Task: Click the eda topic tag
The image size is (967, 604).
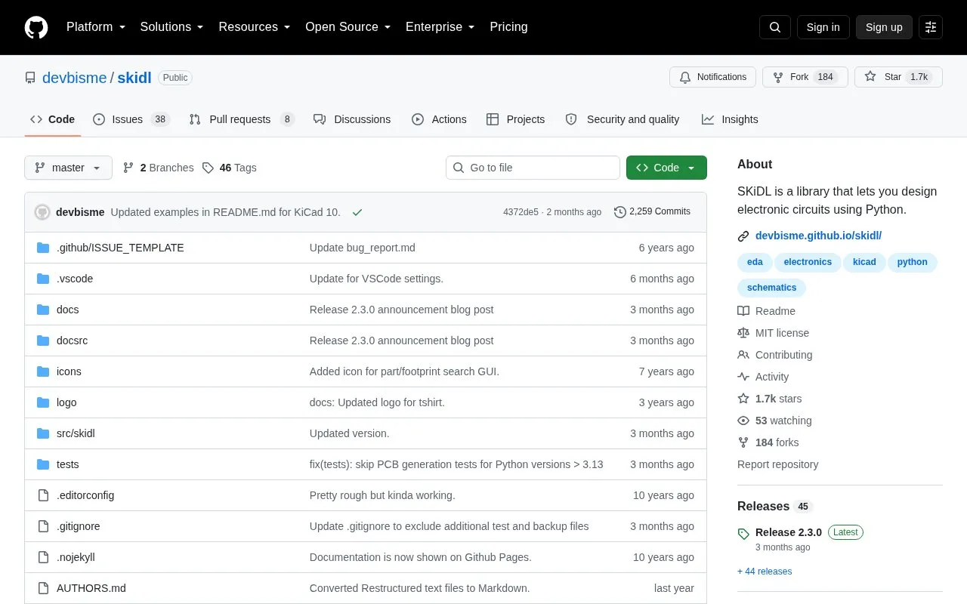Action: click(755, 262)
